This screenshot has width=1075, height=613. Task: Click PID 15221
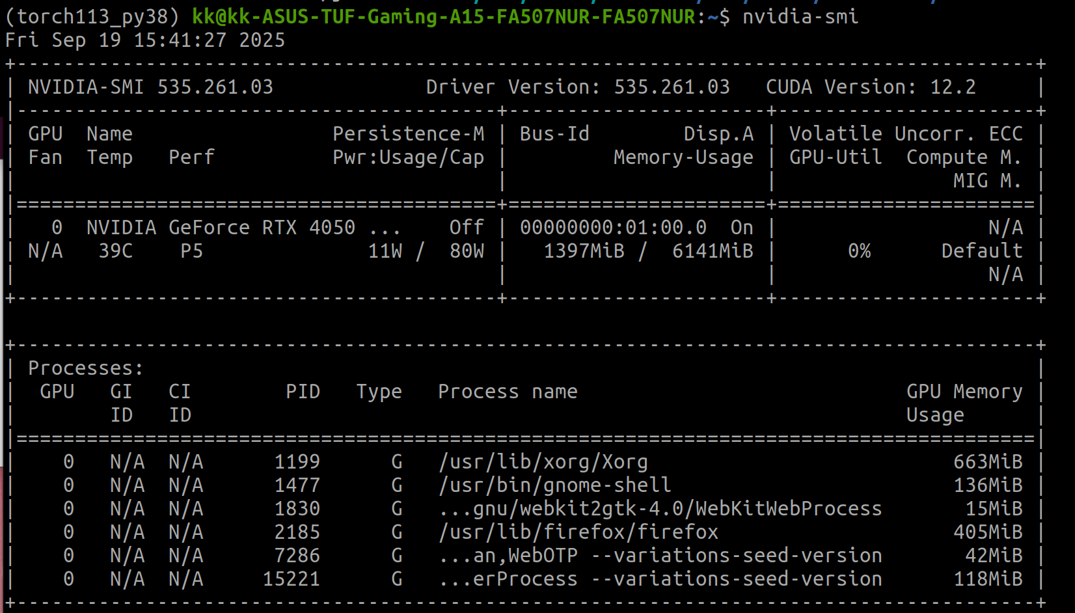pyautogui.click(x=291, y=579)
